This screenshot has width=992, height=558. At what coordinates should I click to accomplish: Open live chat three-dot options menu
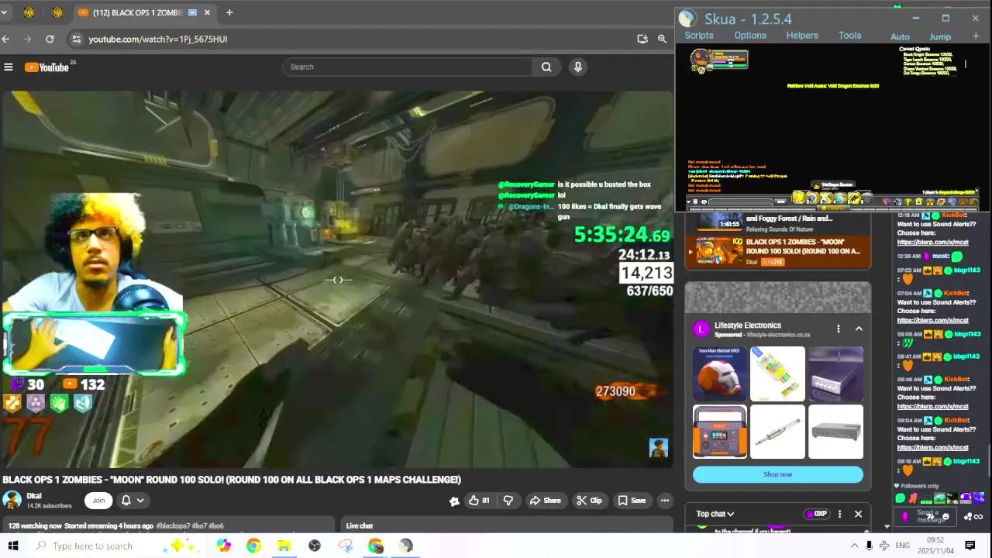coord(839,514)
